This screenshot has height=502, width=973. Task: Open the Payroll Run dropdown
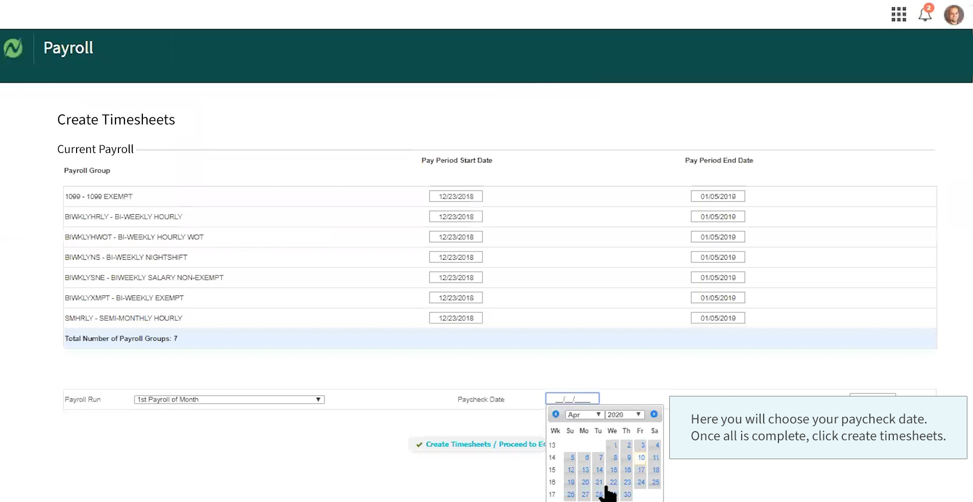tap(229, 399)
